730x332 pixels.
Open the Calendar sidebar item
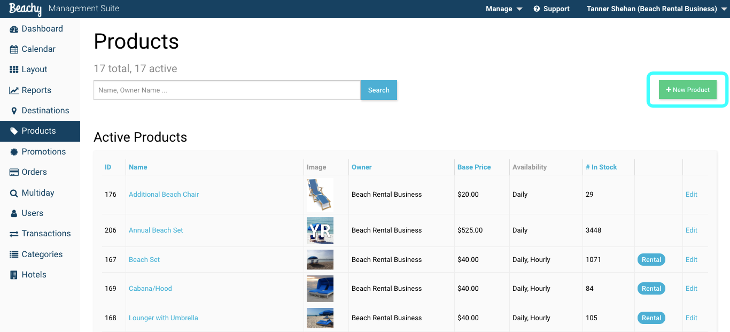(40, 49)
